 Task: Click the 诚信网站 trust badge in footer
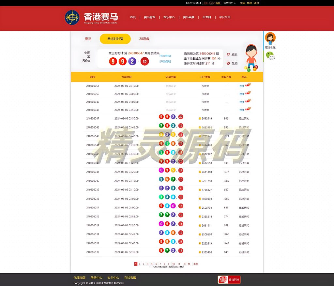(x=229, y=279)
